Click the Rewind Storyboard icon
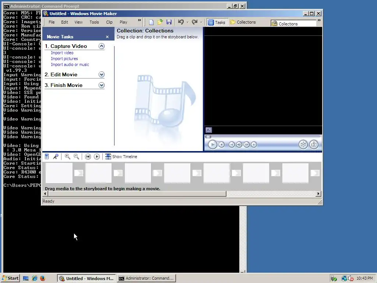 (88, 157)
